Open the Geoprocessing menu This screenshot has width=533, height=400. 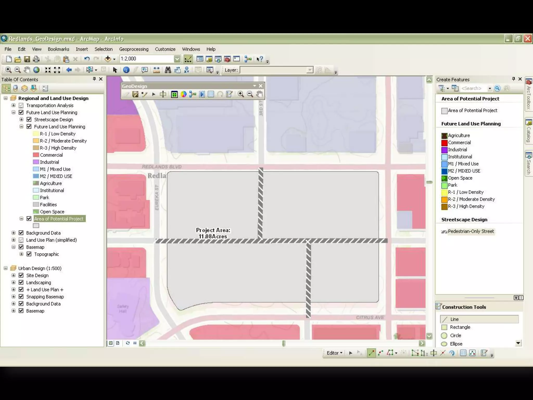[x=134, y=49]
